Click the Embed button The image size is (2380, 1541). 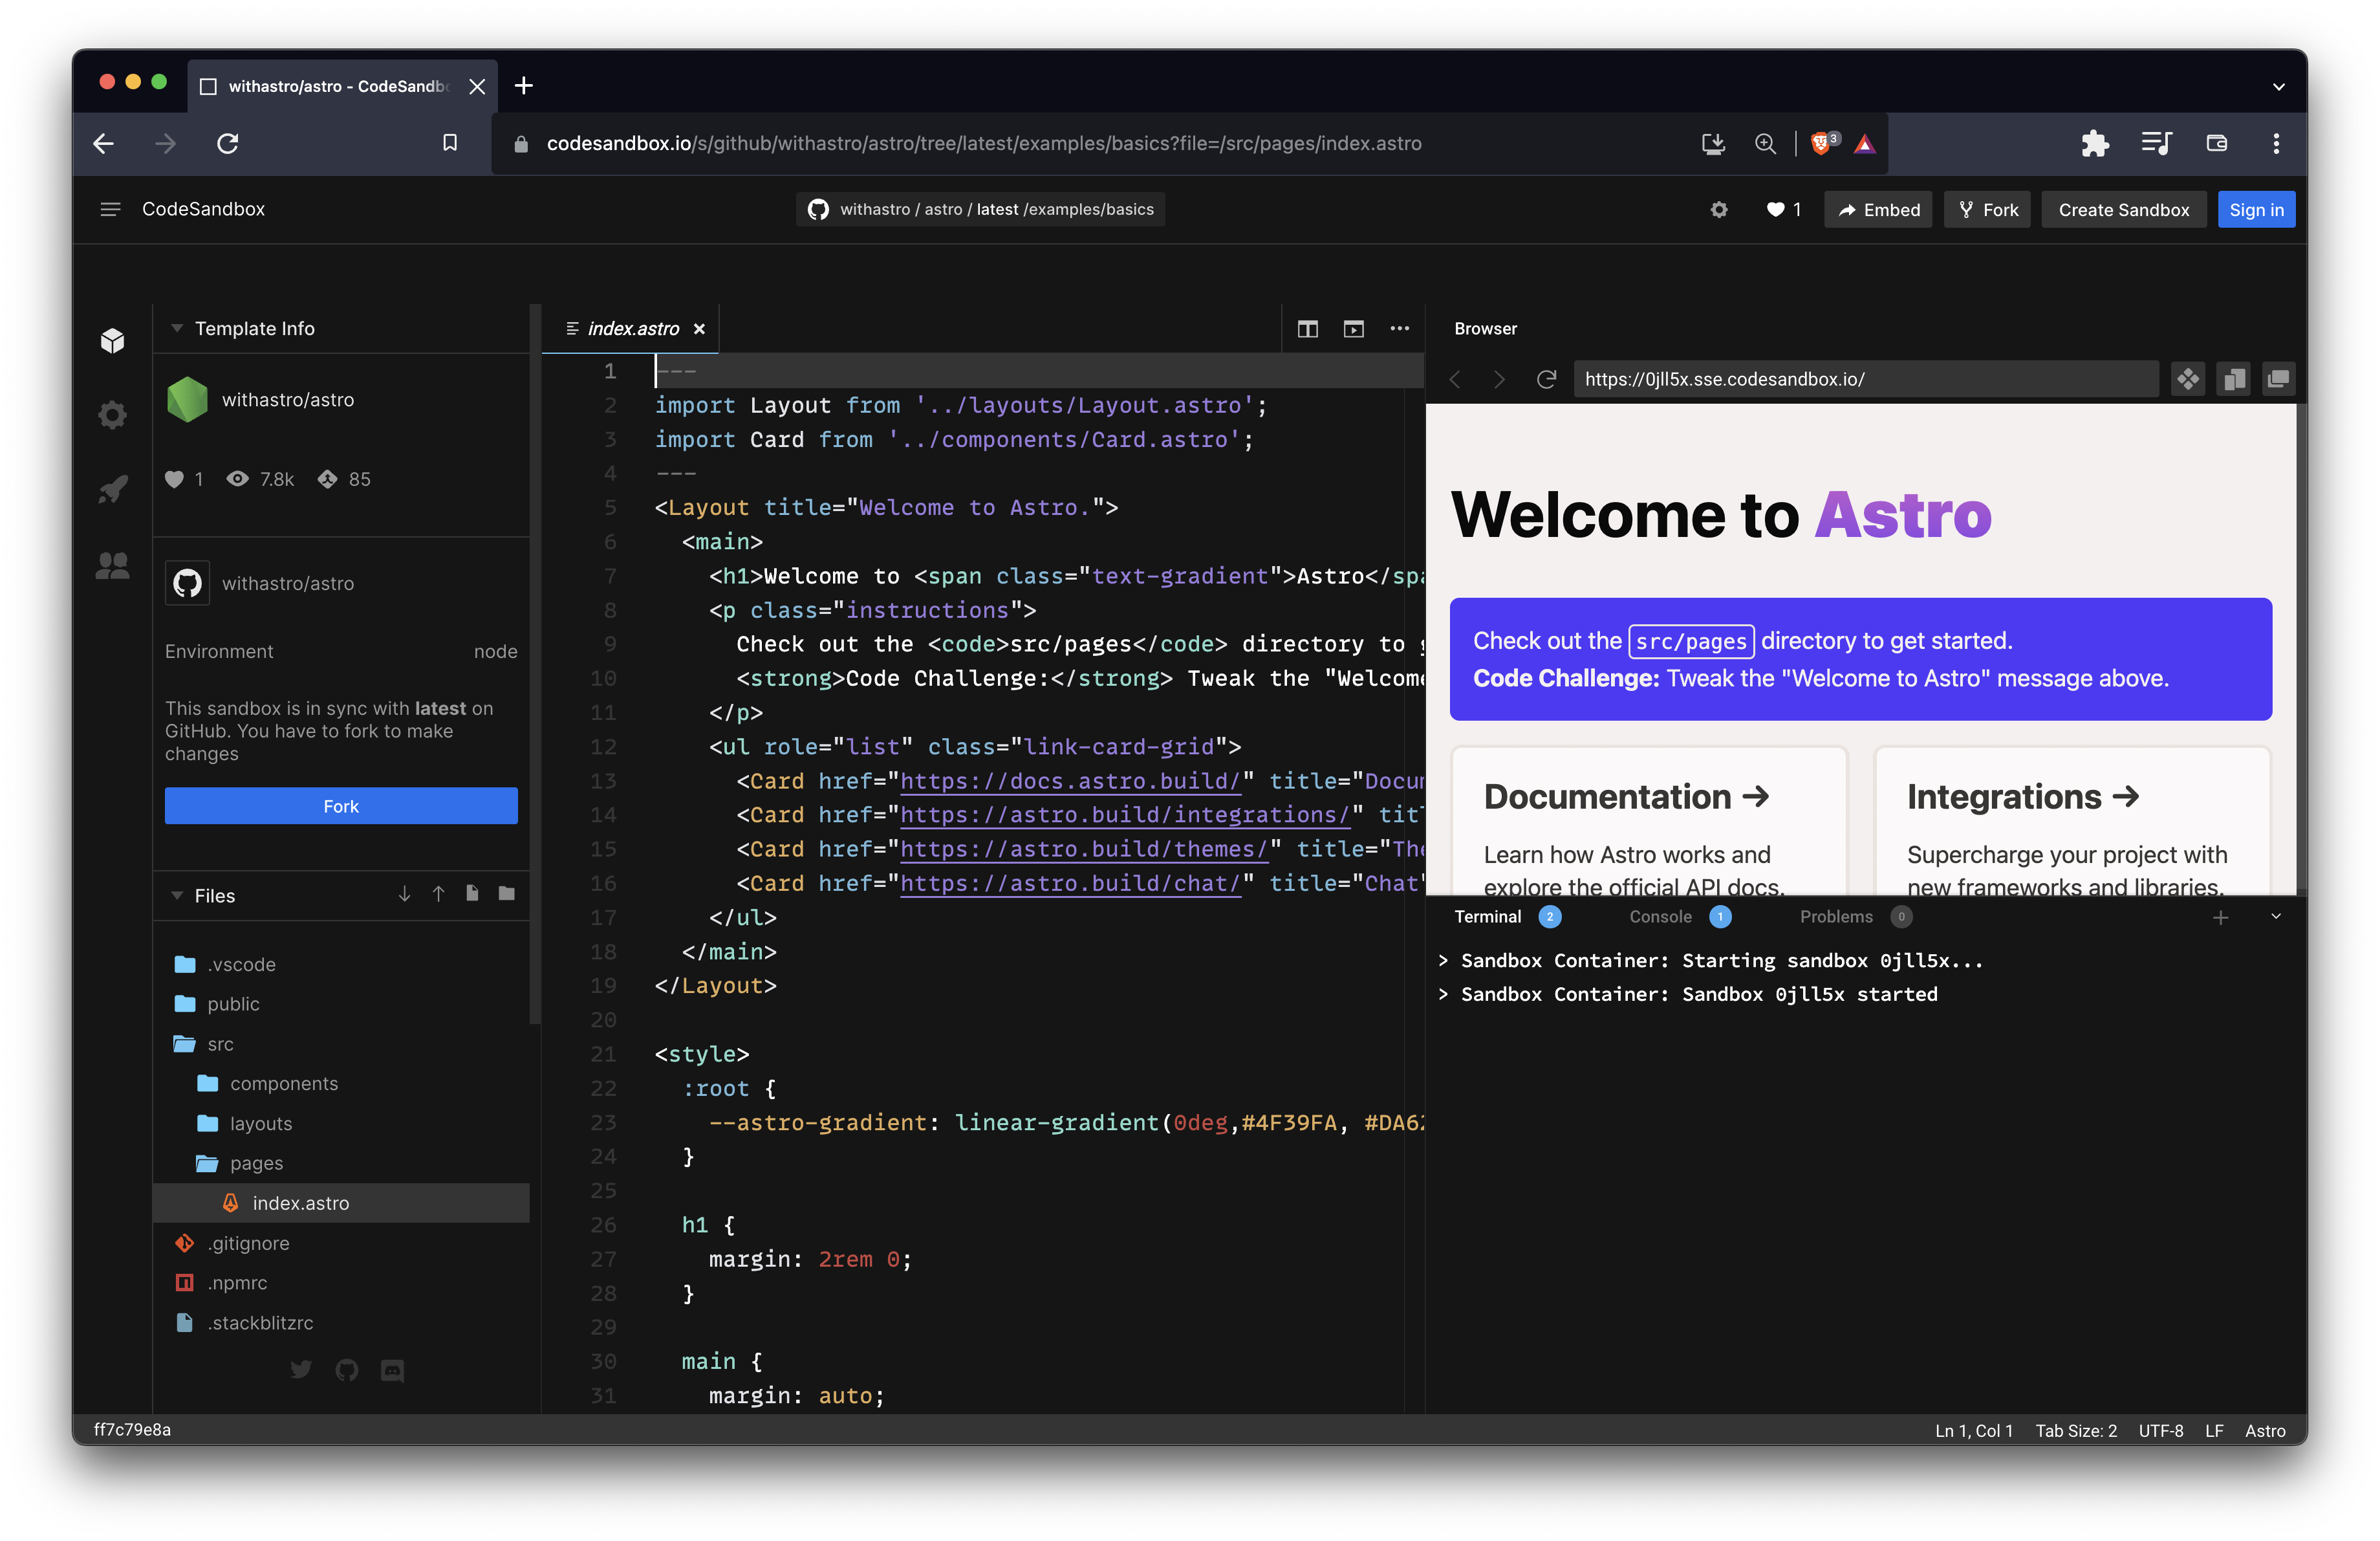tap(1878, 209)
